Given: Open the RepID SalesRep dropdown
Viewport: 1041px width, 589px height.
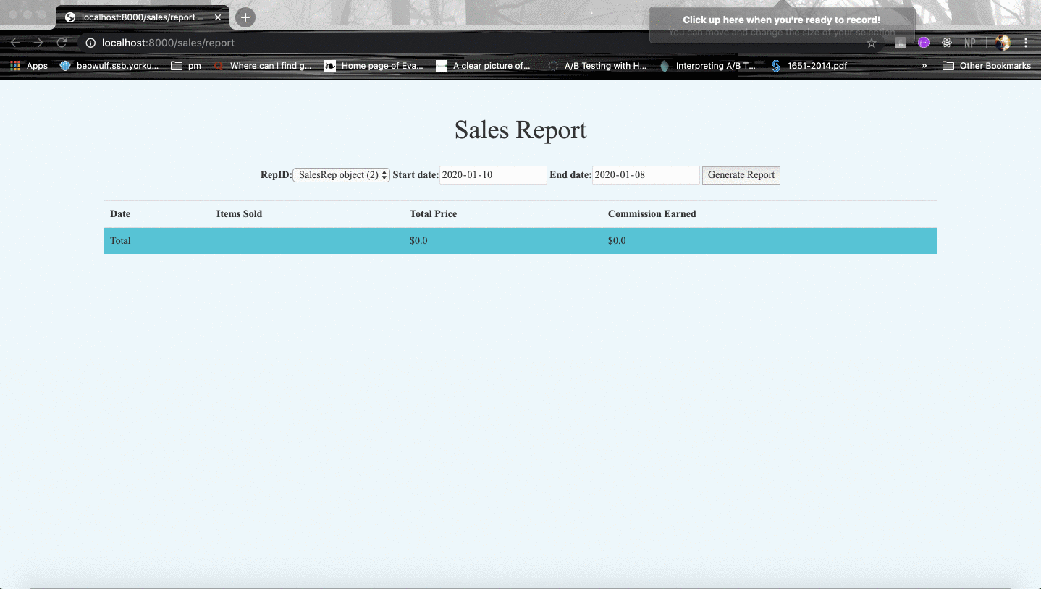Looking at the screenshot, I should (x=341, y=175).
